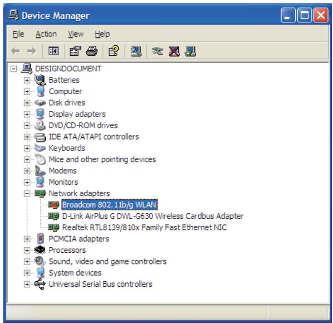Open the File menu

click(x=18, y=34)
